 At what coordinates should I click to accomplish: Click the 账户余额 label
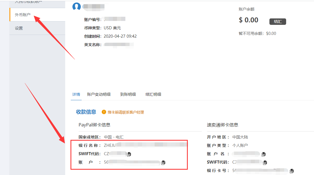247,9
